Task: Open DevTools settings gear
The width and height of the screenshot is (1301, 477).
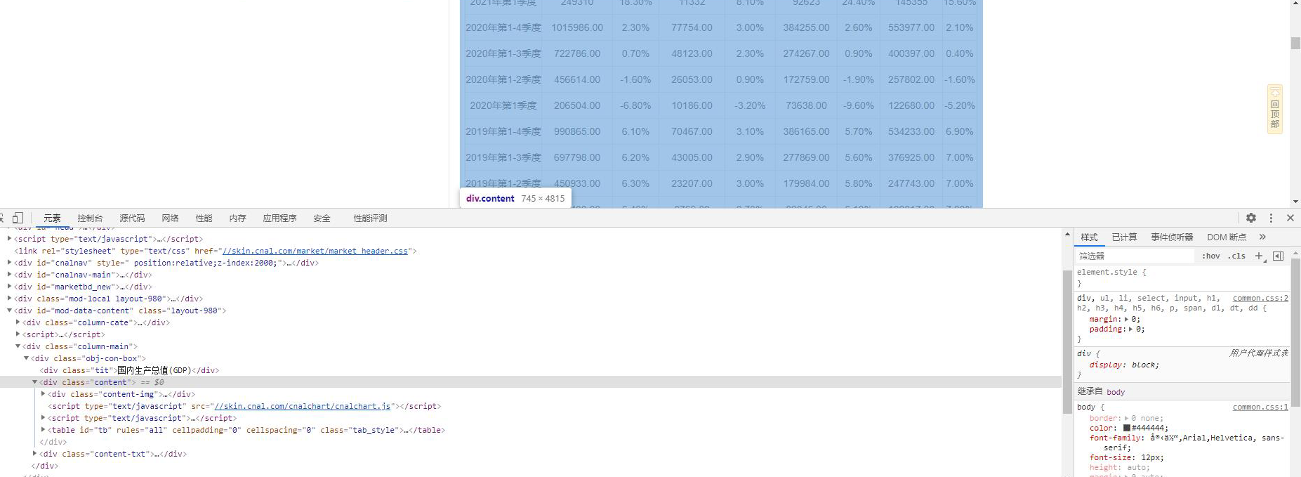Action: [1251, 218]
